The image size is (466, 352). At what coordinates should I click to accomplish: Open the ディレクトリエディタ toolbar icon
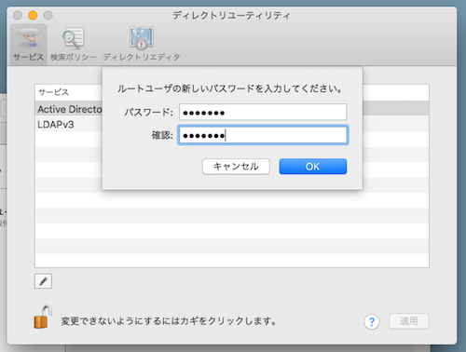[x=142, y=45]
